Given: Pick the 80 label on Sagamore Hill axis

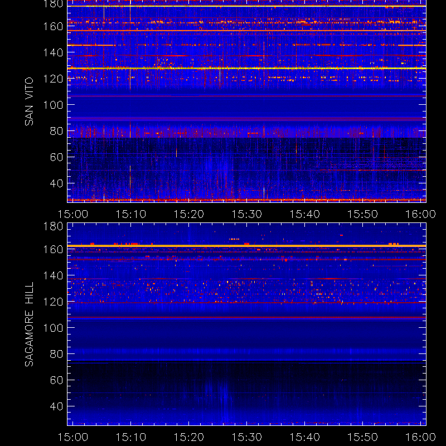Looking at the screenshot, I should point(56,354).
